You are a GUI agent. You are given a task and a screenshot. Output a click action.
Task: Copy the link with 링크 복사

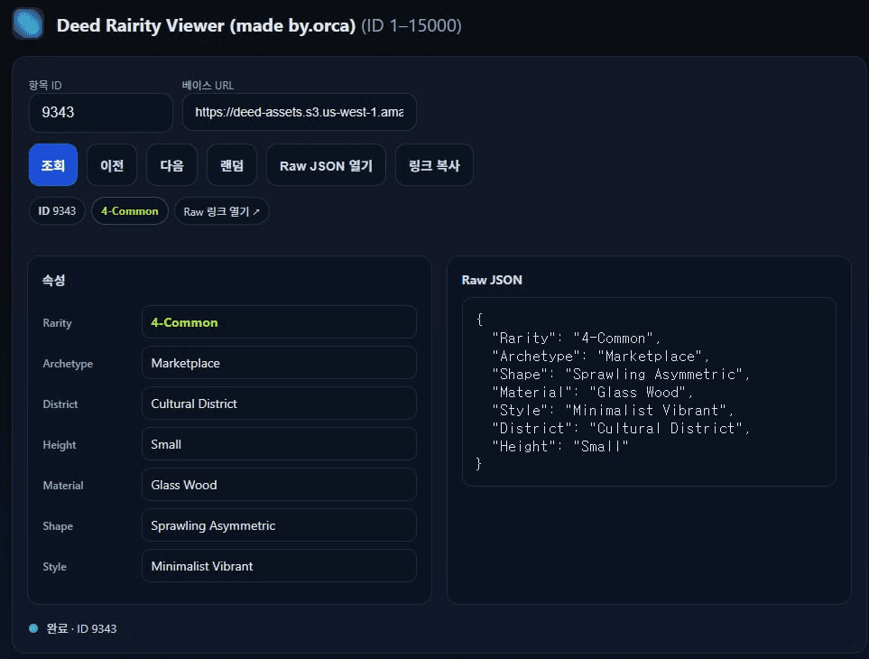434,165
